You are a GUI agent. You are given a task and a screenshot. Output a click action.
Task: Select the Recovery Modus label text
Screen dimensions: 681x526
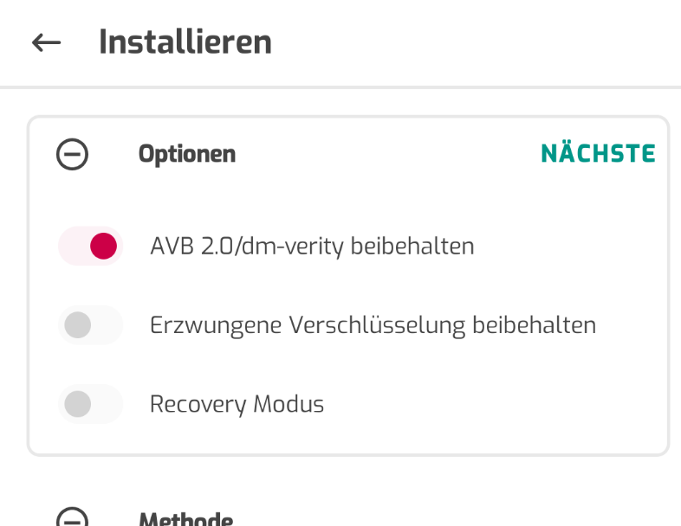pyautogui.click(x=237, y=405)
